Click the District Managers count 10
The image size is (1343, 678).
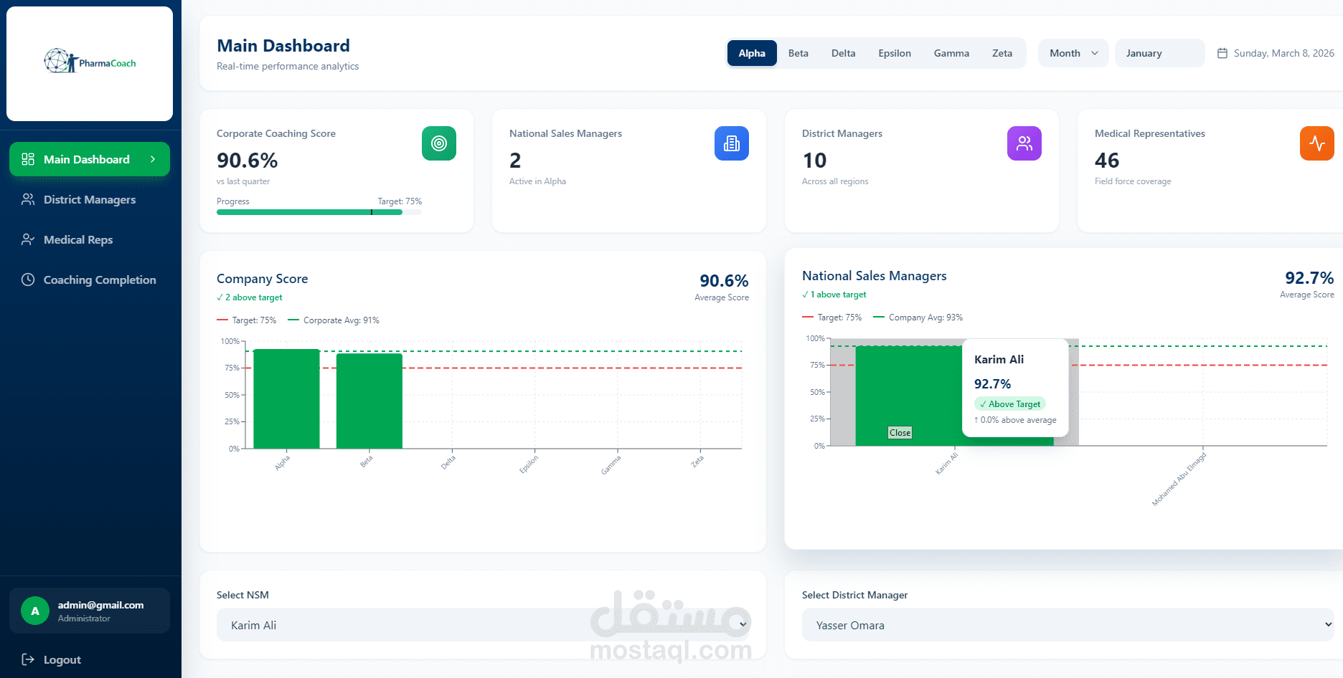click(x=814, y=161)
